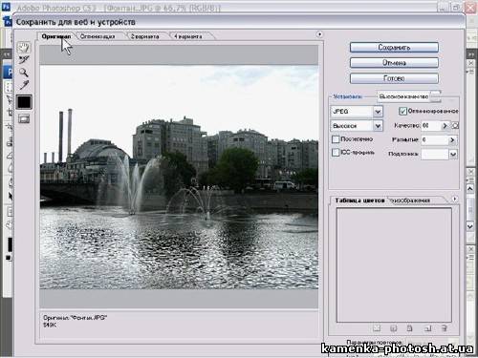The height and width of the screenshot is (358, 478).
Task: Switch to the Оригинал tab
Action: click(x=56, y=36)
